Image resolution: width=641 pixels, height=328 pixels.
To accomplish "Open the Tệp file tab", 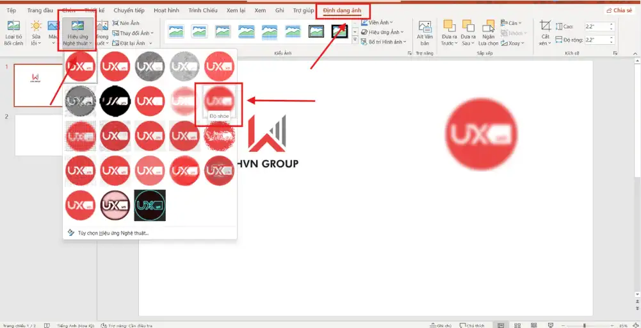I will click(x=12, y=11).
